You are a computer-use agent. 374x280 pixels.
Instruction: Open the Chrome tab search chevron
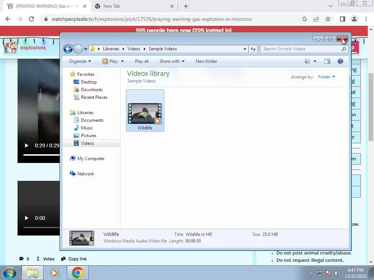pyautogui.click(x=330, y=6)
